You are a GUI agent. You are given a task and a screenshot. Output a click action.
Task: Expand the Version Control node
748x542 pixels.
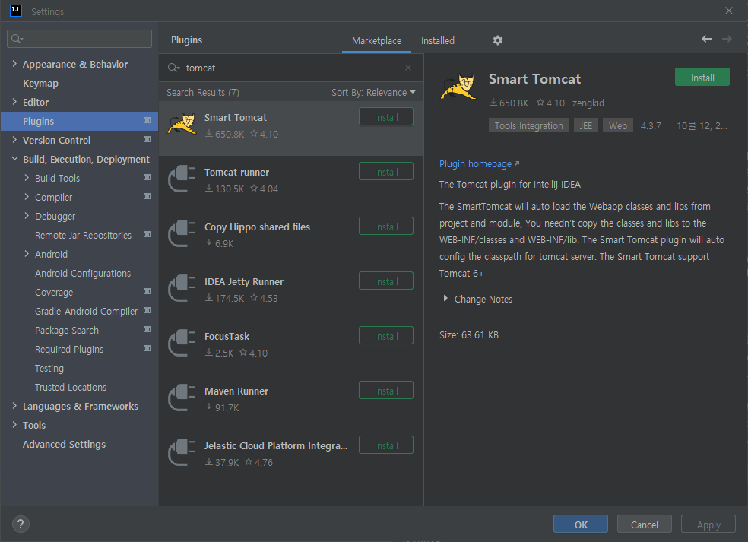14,140
